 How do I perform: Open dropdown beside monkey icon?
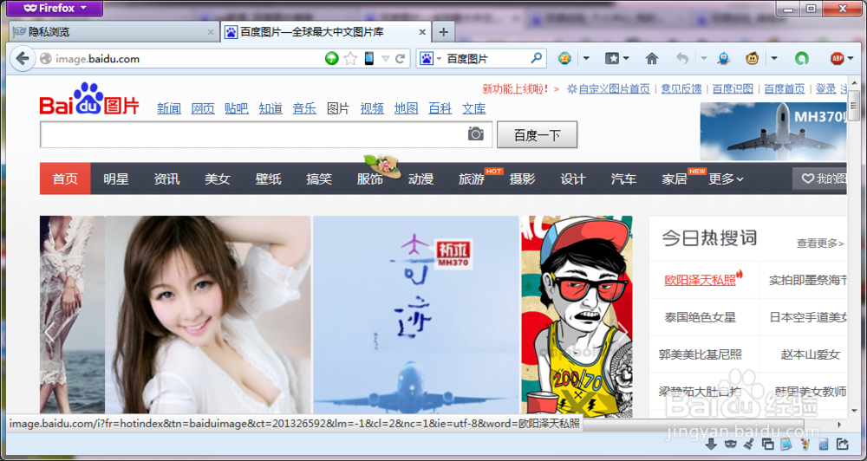coord(774,58)
